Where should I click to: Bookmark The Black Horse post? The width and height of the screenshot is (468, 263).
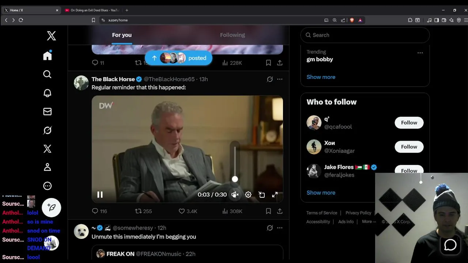pyautogui.click(x=268, y=211)
